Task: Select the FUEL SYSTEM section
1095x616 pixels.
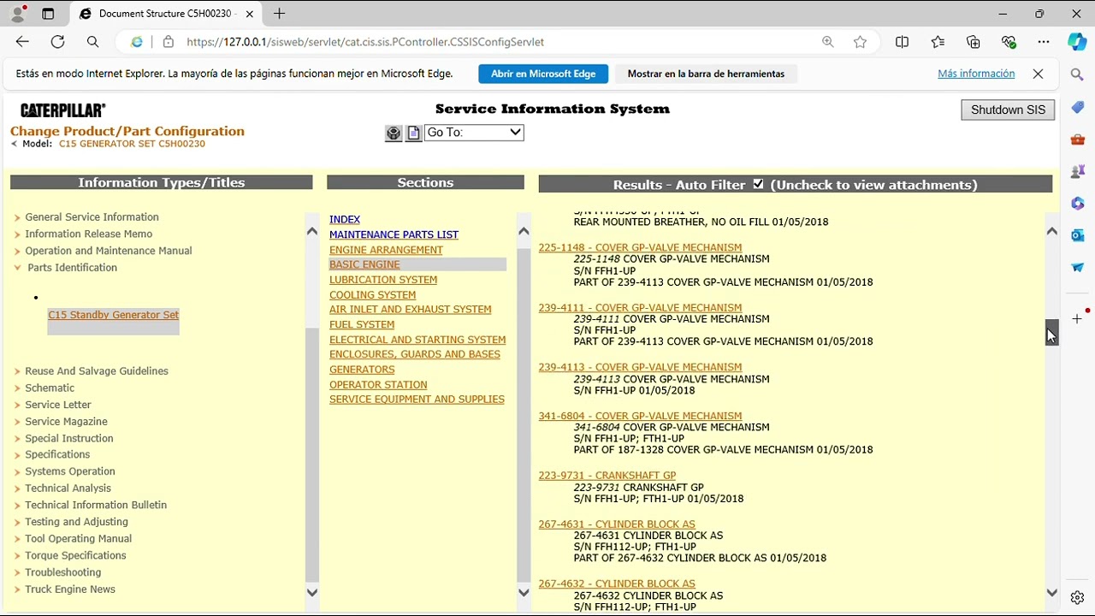Action: click(x=362, y=325)
